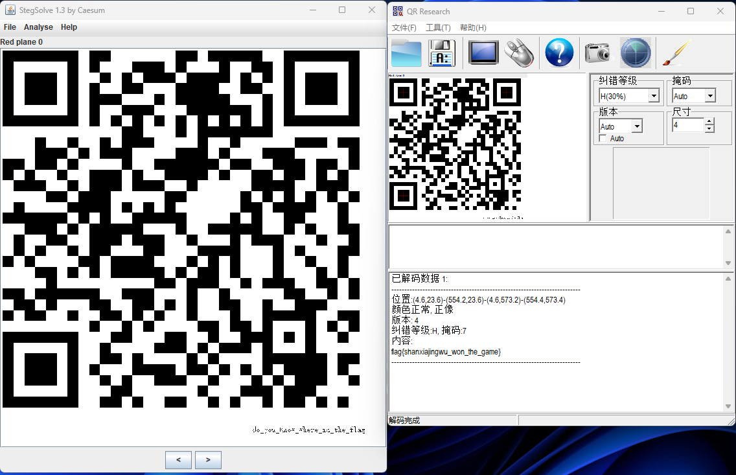Expand the 掩码 Auto dropdown

(710, 96)
